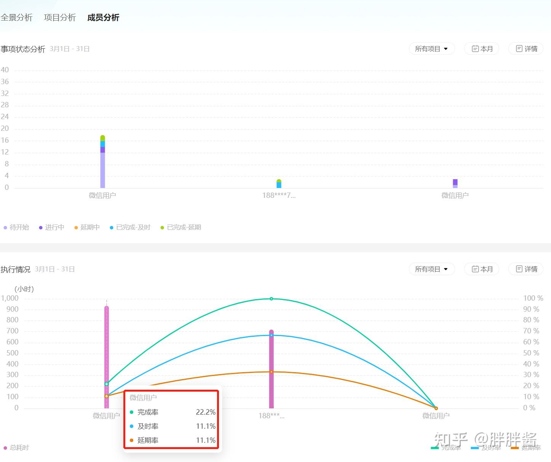Click 本月 calendar button in 事项状态分析
Image resolution: width=551 pixels, height=462 pixels.
[x=482, y=49]
